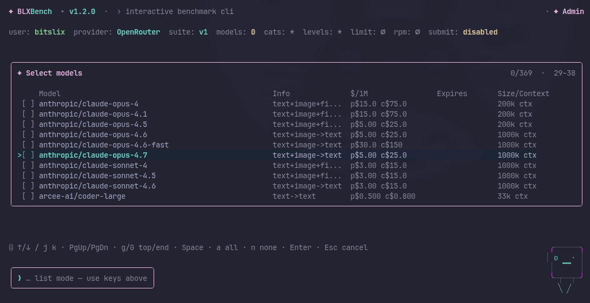Select the anthropic/claude-opus-4.6 model name

(93, 134)
